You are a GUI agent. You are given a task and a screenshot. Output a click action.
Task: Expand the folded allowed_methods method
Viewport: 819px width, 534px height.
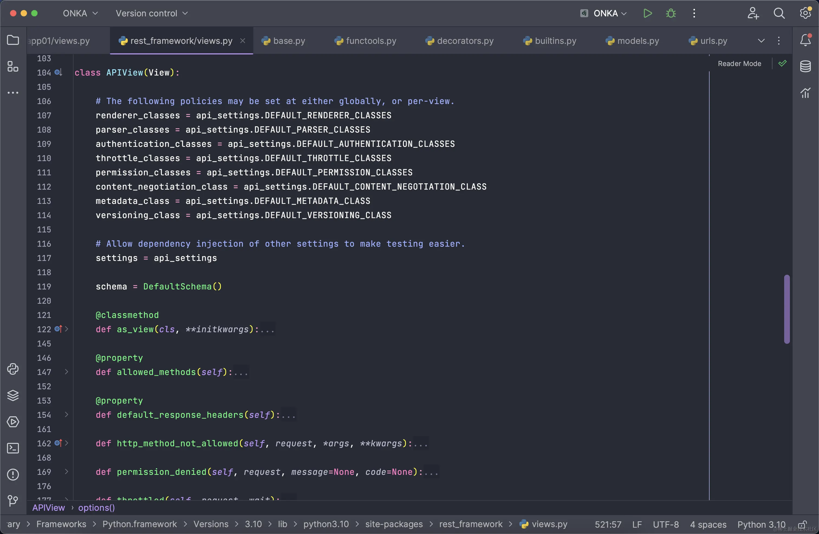click(66, 372)
